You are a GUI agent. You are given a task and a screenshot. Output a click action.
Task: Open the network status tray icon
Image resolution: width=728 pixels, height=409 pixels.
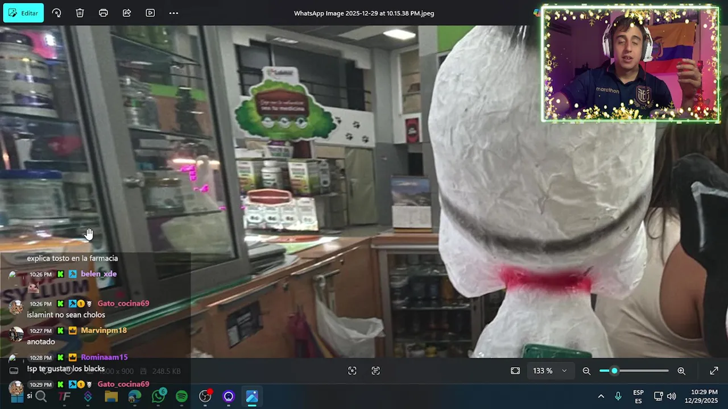[x=659, y=397]
